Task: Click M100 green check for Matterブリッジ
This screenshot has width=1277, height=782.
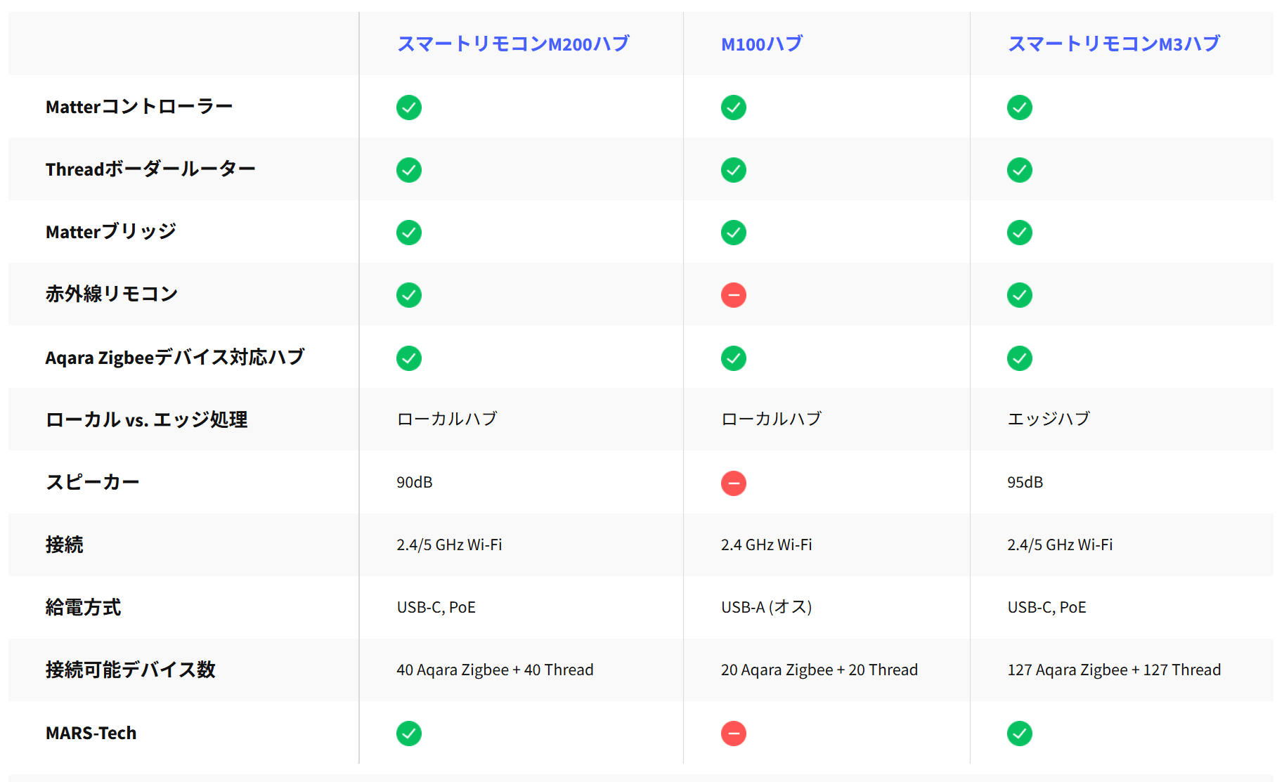Action: click(733, 233)
